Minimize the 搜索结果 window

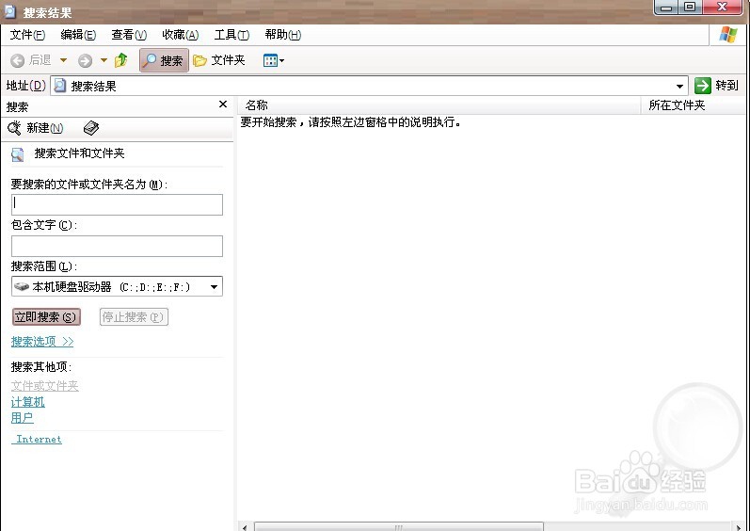coord(667,8)
